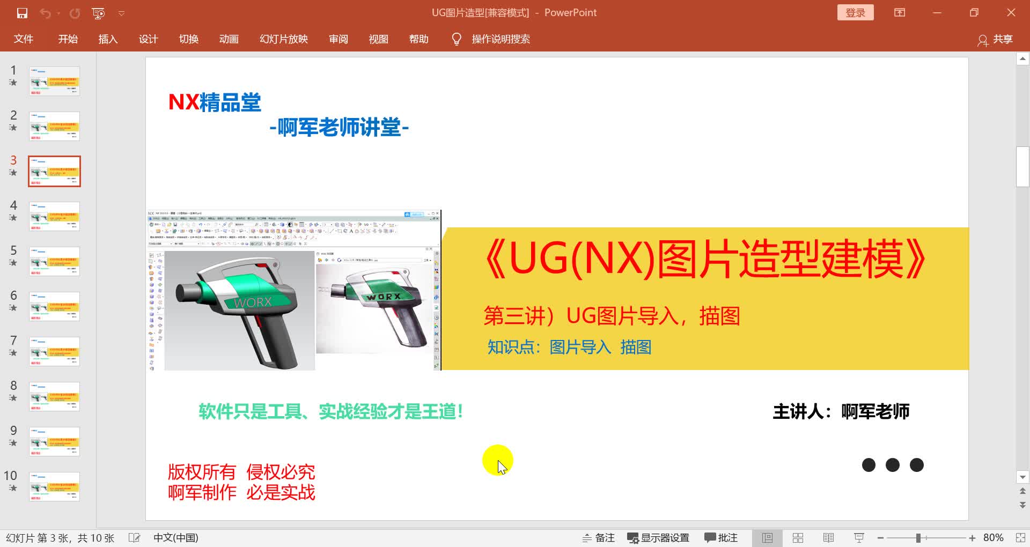Click the zoom out minus button
The height and width of the screenshot is (547, 1030).
click(880, 538)
